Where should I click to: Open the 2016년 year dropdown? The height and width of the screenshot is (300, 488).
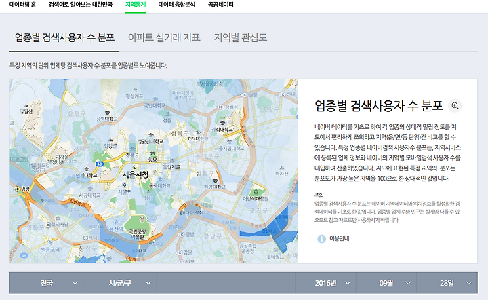point(325,283)
